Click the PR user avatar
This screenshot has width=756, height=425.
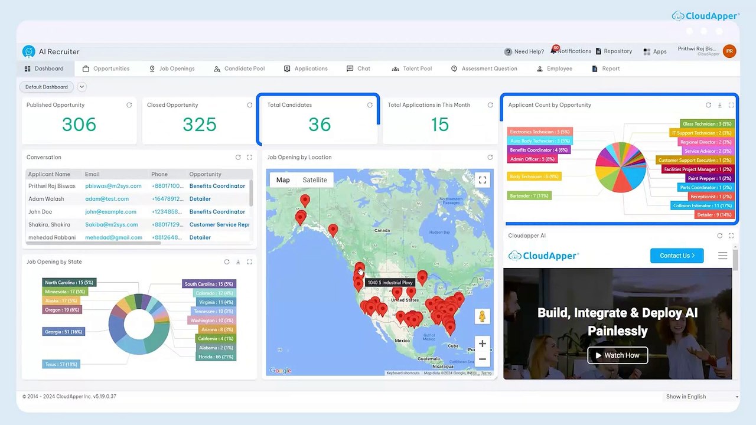click(729, 51)
